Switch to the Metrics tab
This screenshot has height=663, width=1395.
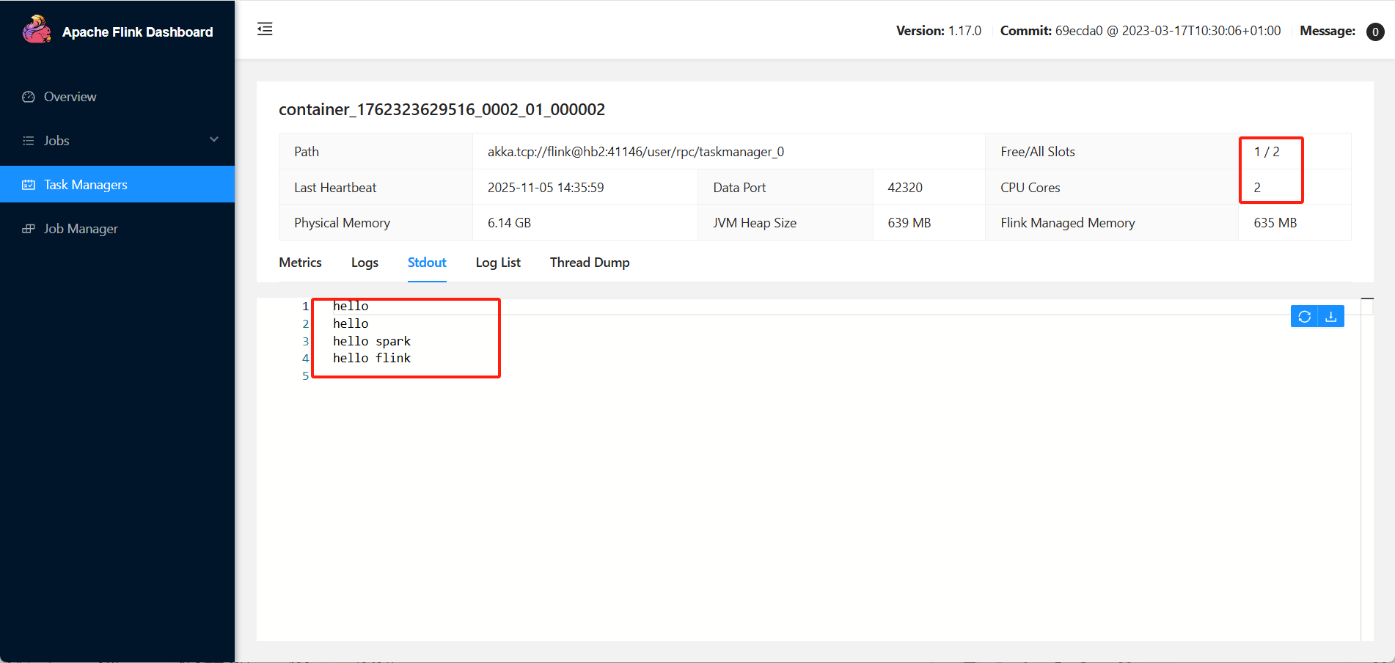[x=300, y=263]
